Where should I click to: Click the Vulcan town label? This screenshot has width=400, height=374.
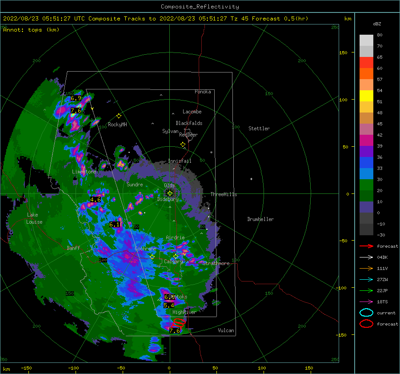(226, 330)
